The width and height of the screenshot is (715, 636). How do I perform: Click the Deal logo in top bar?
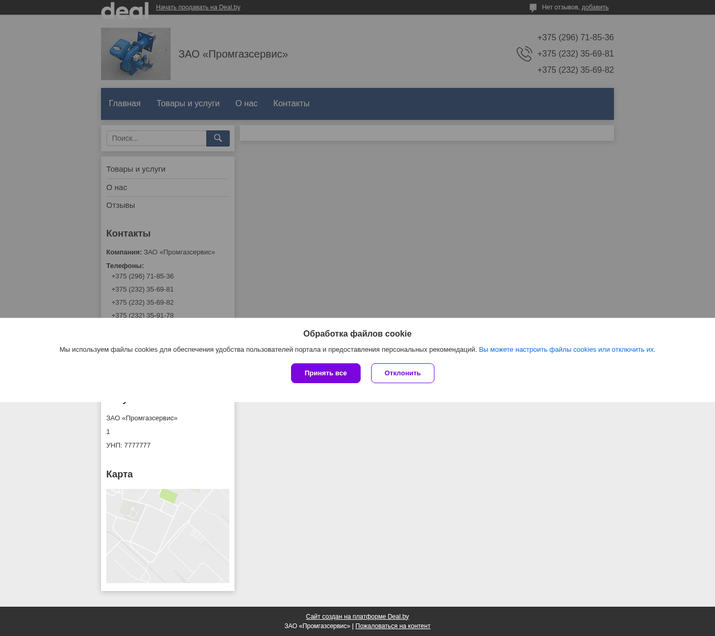point(125,10)
